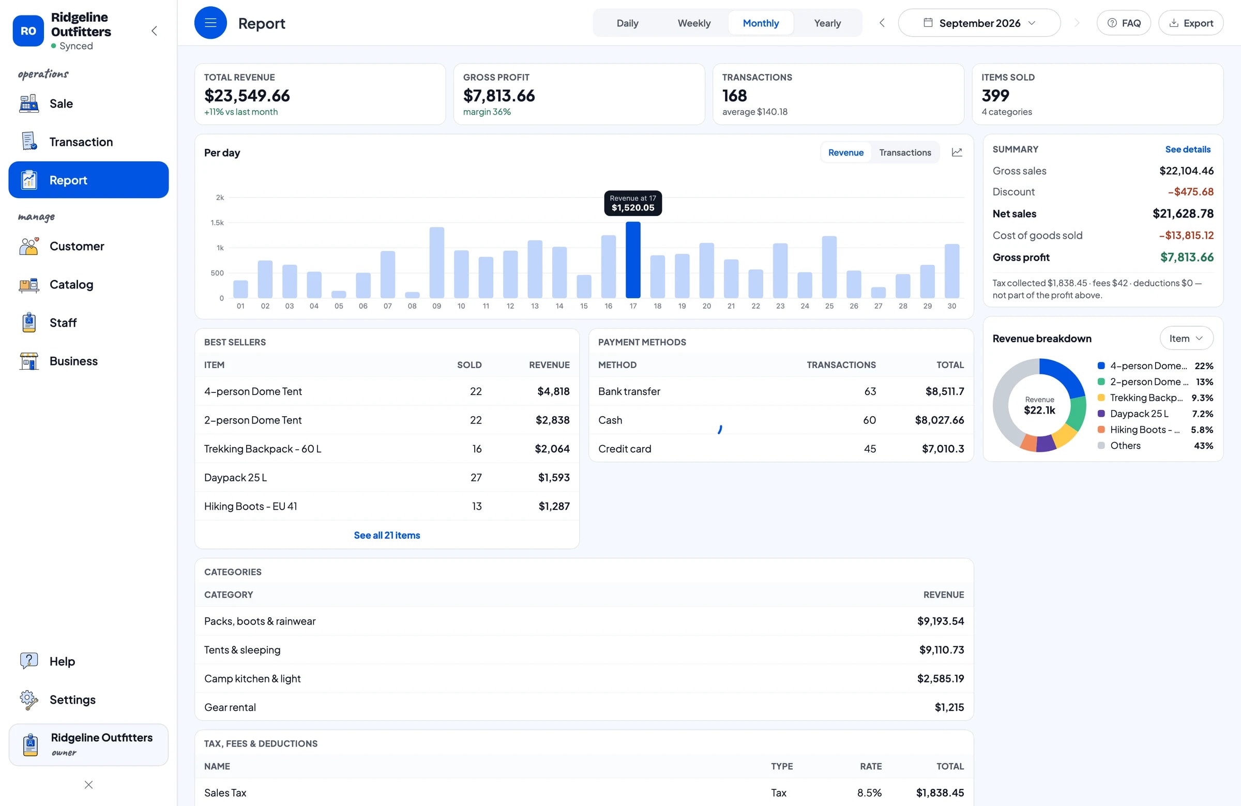Switch chart type with line chart icon
Image resolution: width=1241 pixels, height=806 pixels.
pyautogui.click(x=956, y=152)
